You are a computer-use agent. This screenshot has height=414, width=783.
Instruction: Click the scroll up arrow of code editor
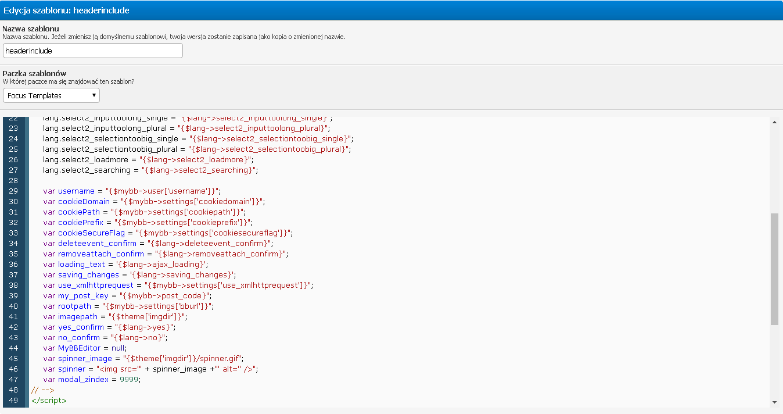tap(774, 122)
